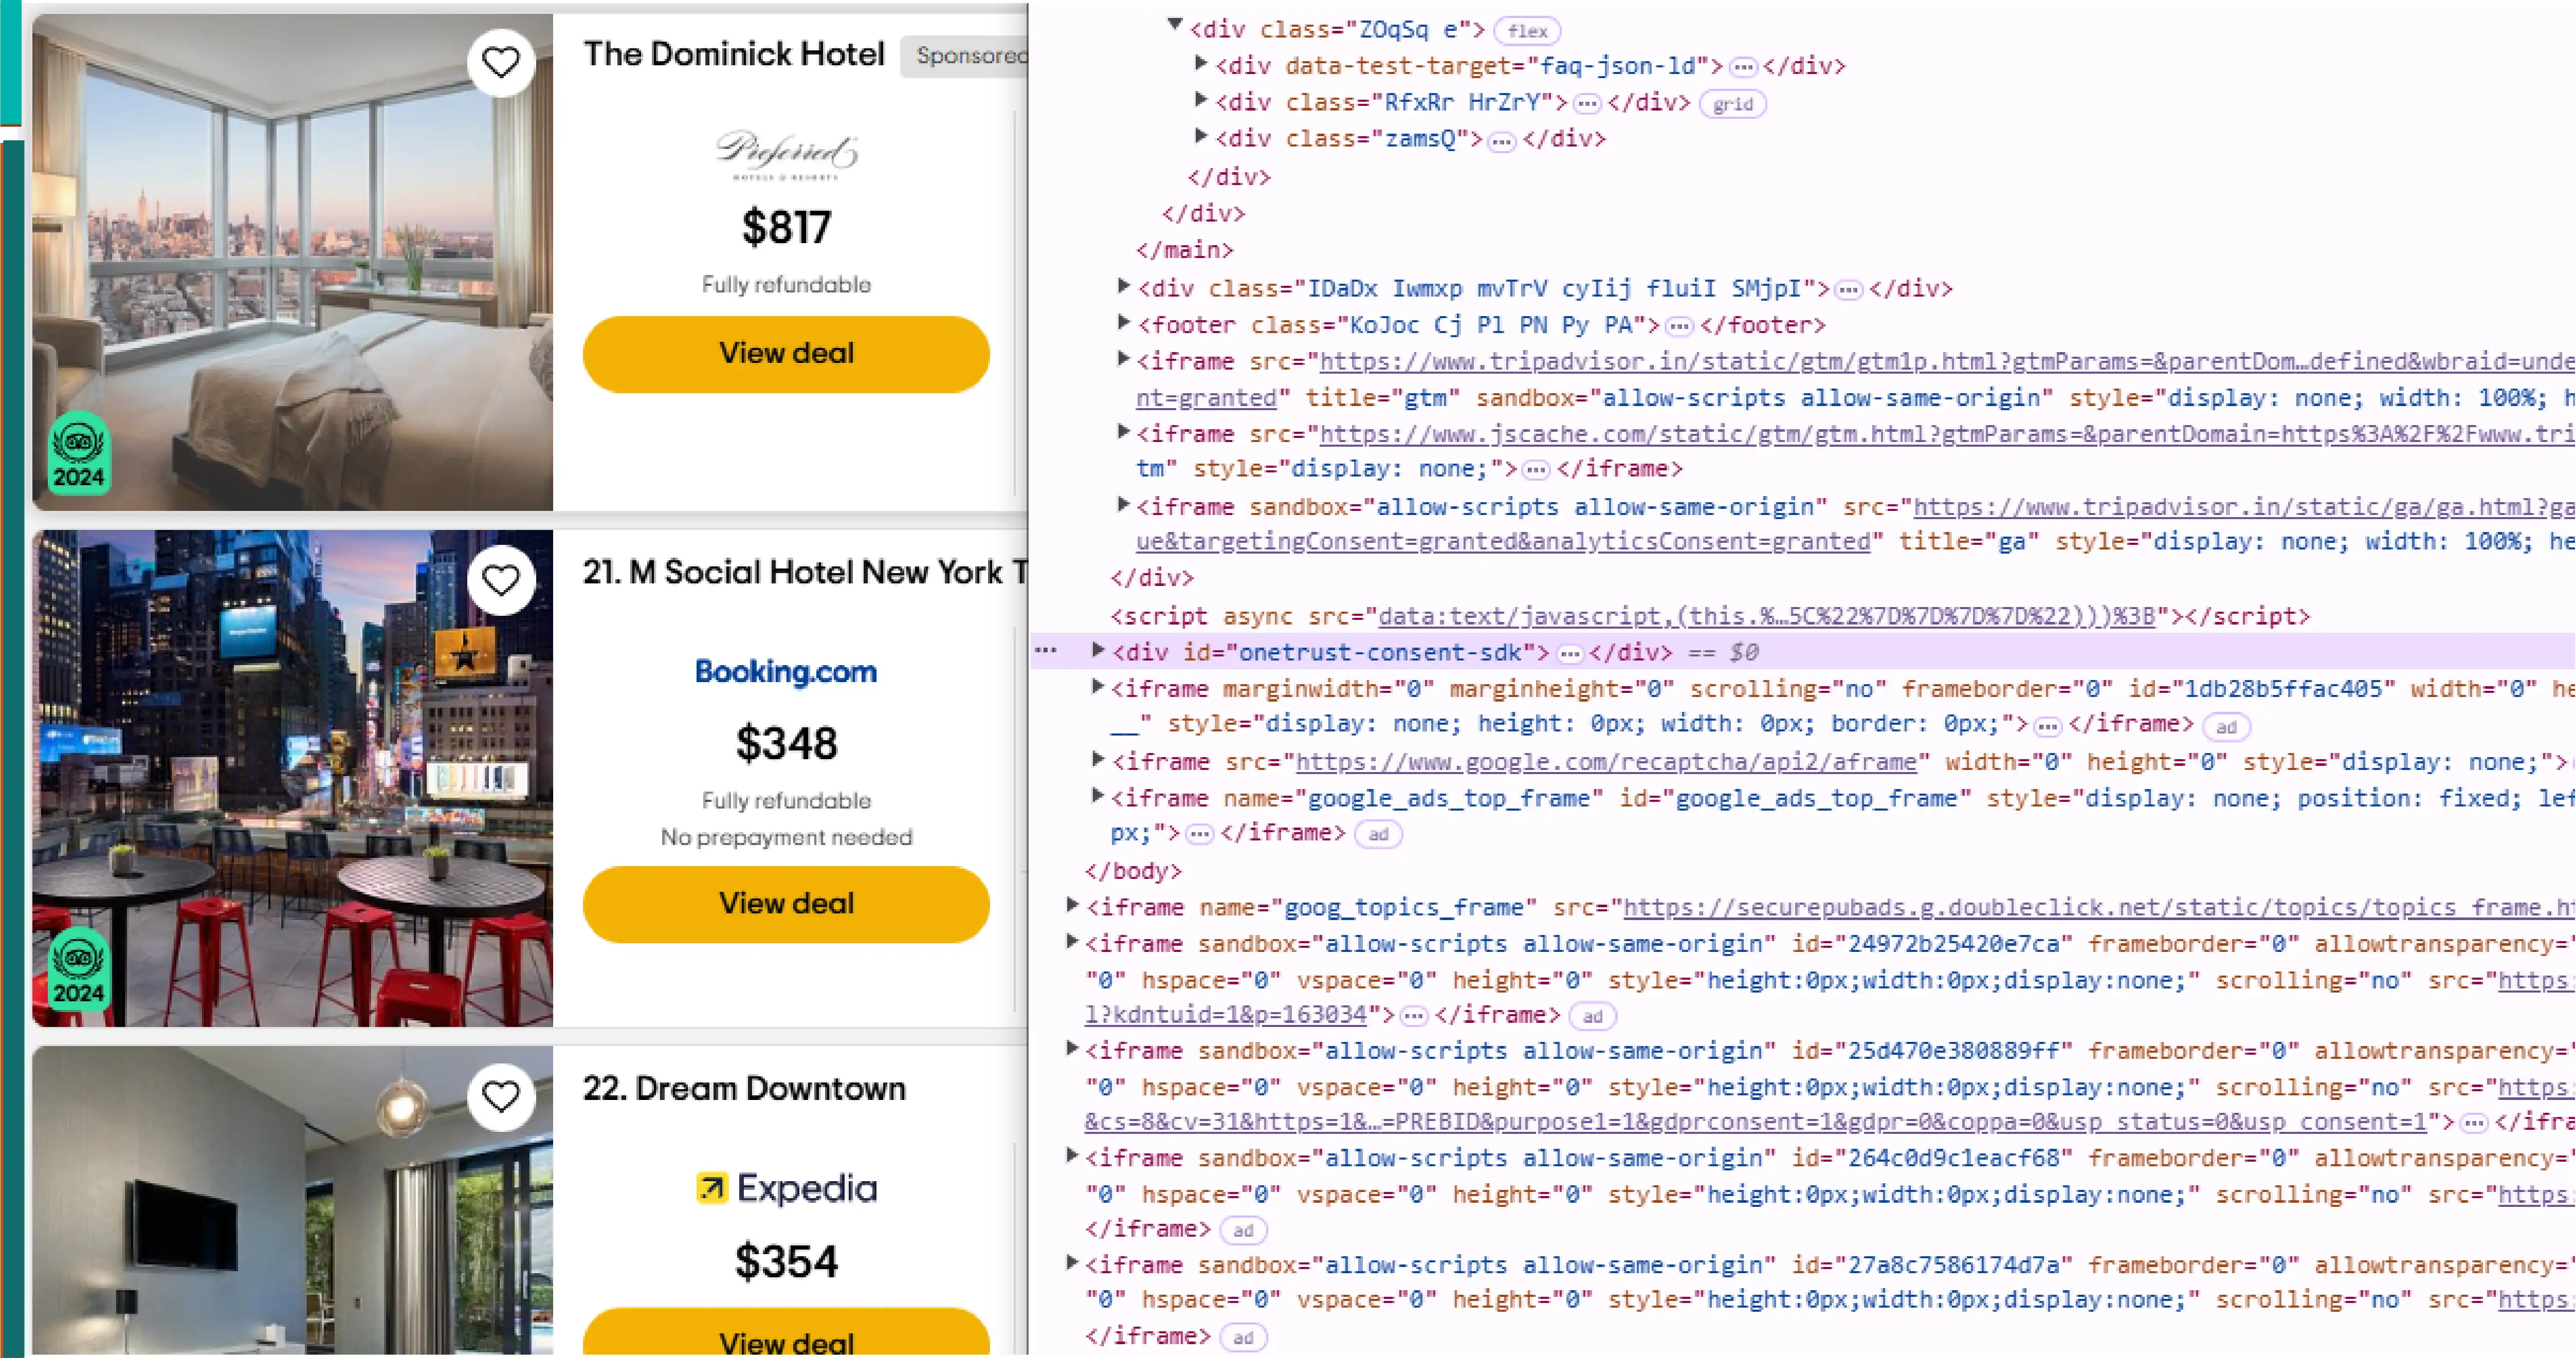The height and width of the screenshot is (1358, 2576).
Task: Click the Sponsored label on Dominick card
Action: pyautogui.click(x=964, y=56)
